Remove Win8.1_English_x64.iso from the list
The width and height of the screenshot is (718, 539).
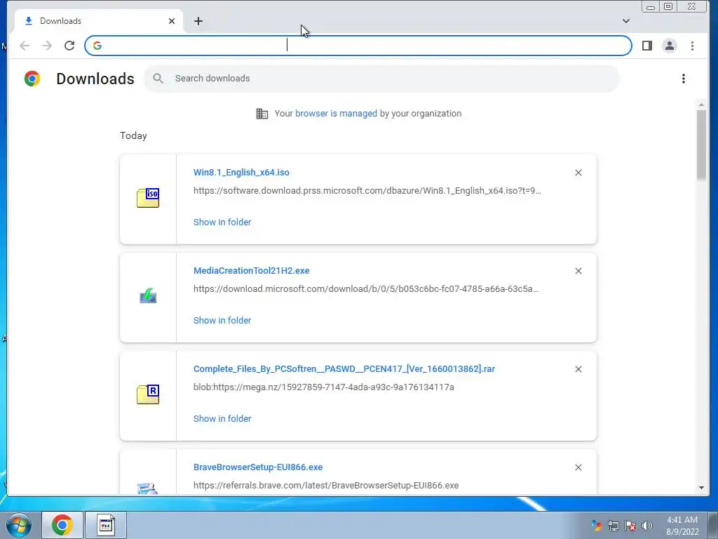578,173
